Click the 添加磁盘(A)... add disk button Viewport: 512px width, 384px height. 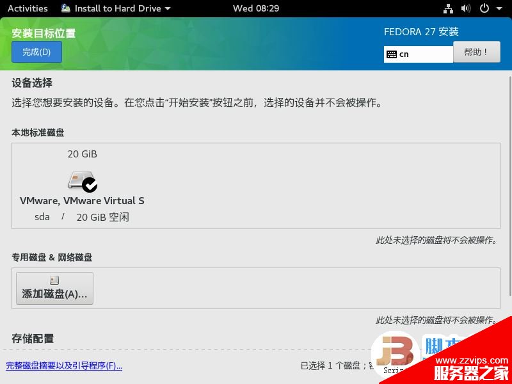click(54, 289)
